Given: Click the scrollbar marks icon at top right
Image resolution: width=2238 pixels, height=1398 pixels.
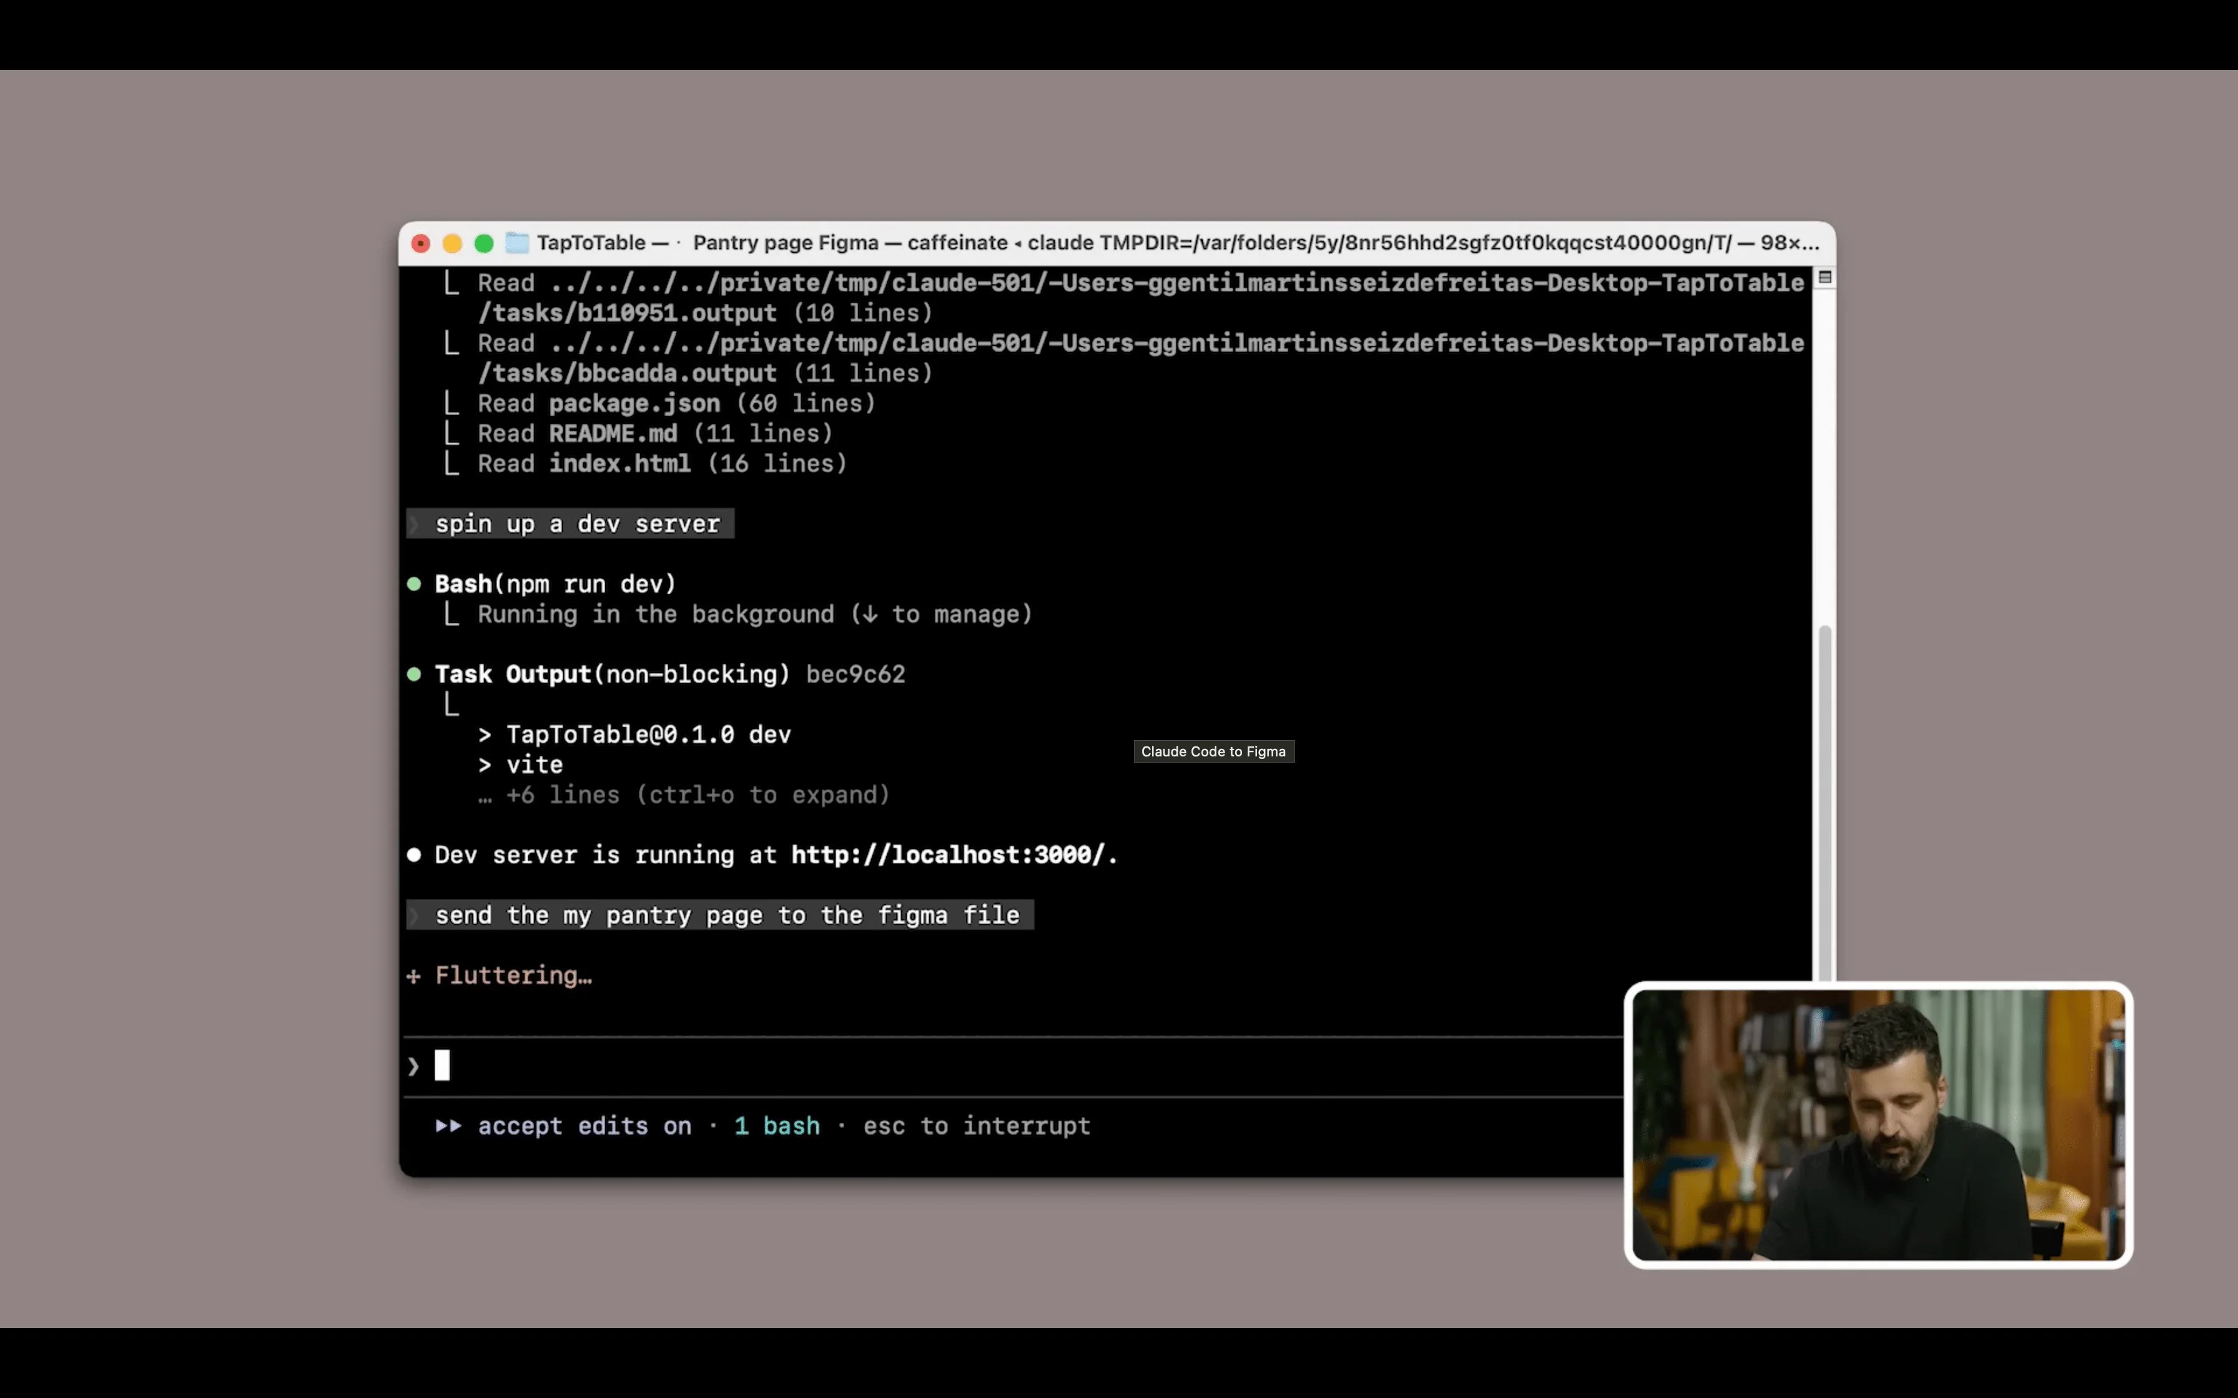Looking at the screenshot, I should [1825, 277].
